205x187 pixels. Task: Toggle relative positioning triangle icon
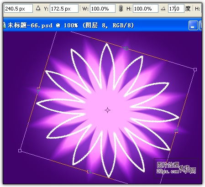pyautogui.click(x=38, y=8)
